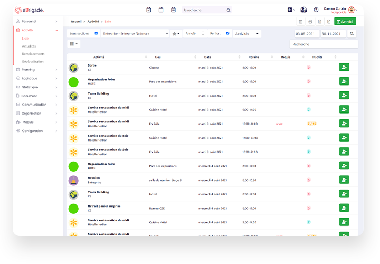Open the Entreprise Nationale section dropdown
Viewport: 380px width, 264px height.
coord(135,33)
